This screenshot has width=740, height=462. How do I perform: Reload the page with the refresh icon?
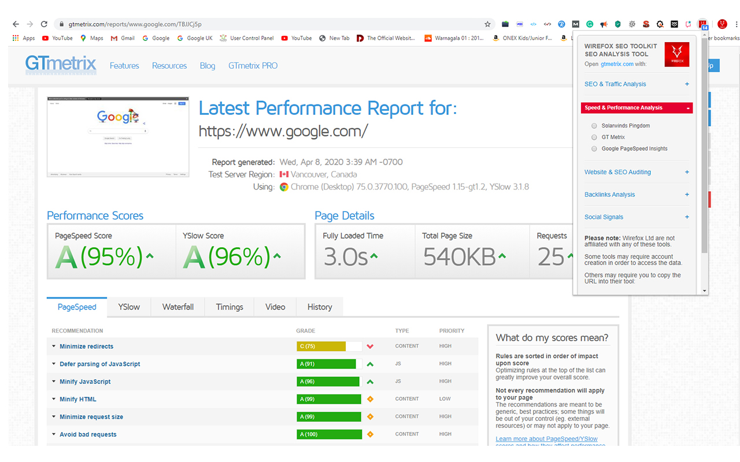44,24
